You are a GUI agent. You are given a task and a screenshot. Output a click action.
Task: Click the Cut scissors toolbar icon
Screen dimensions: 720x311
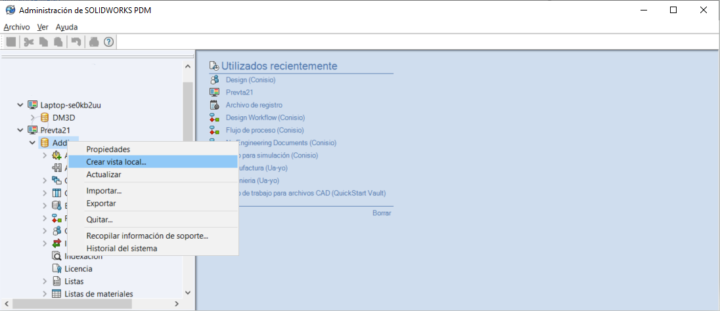click(x=29, y=42)
